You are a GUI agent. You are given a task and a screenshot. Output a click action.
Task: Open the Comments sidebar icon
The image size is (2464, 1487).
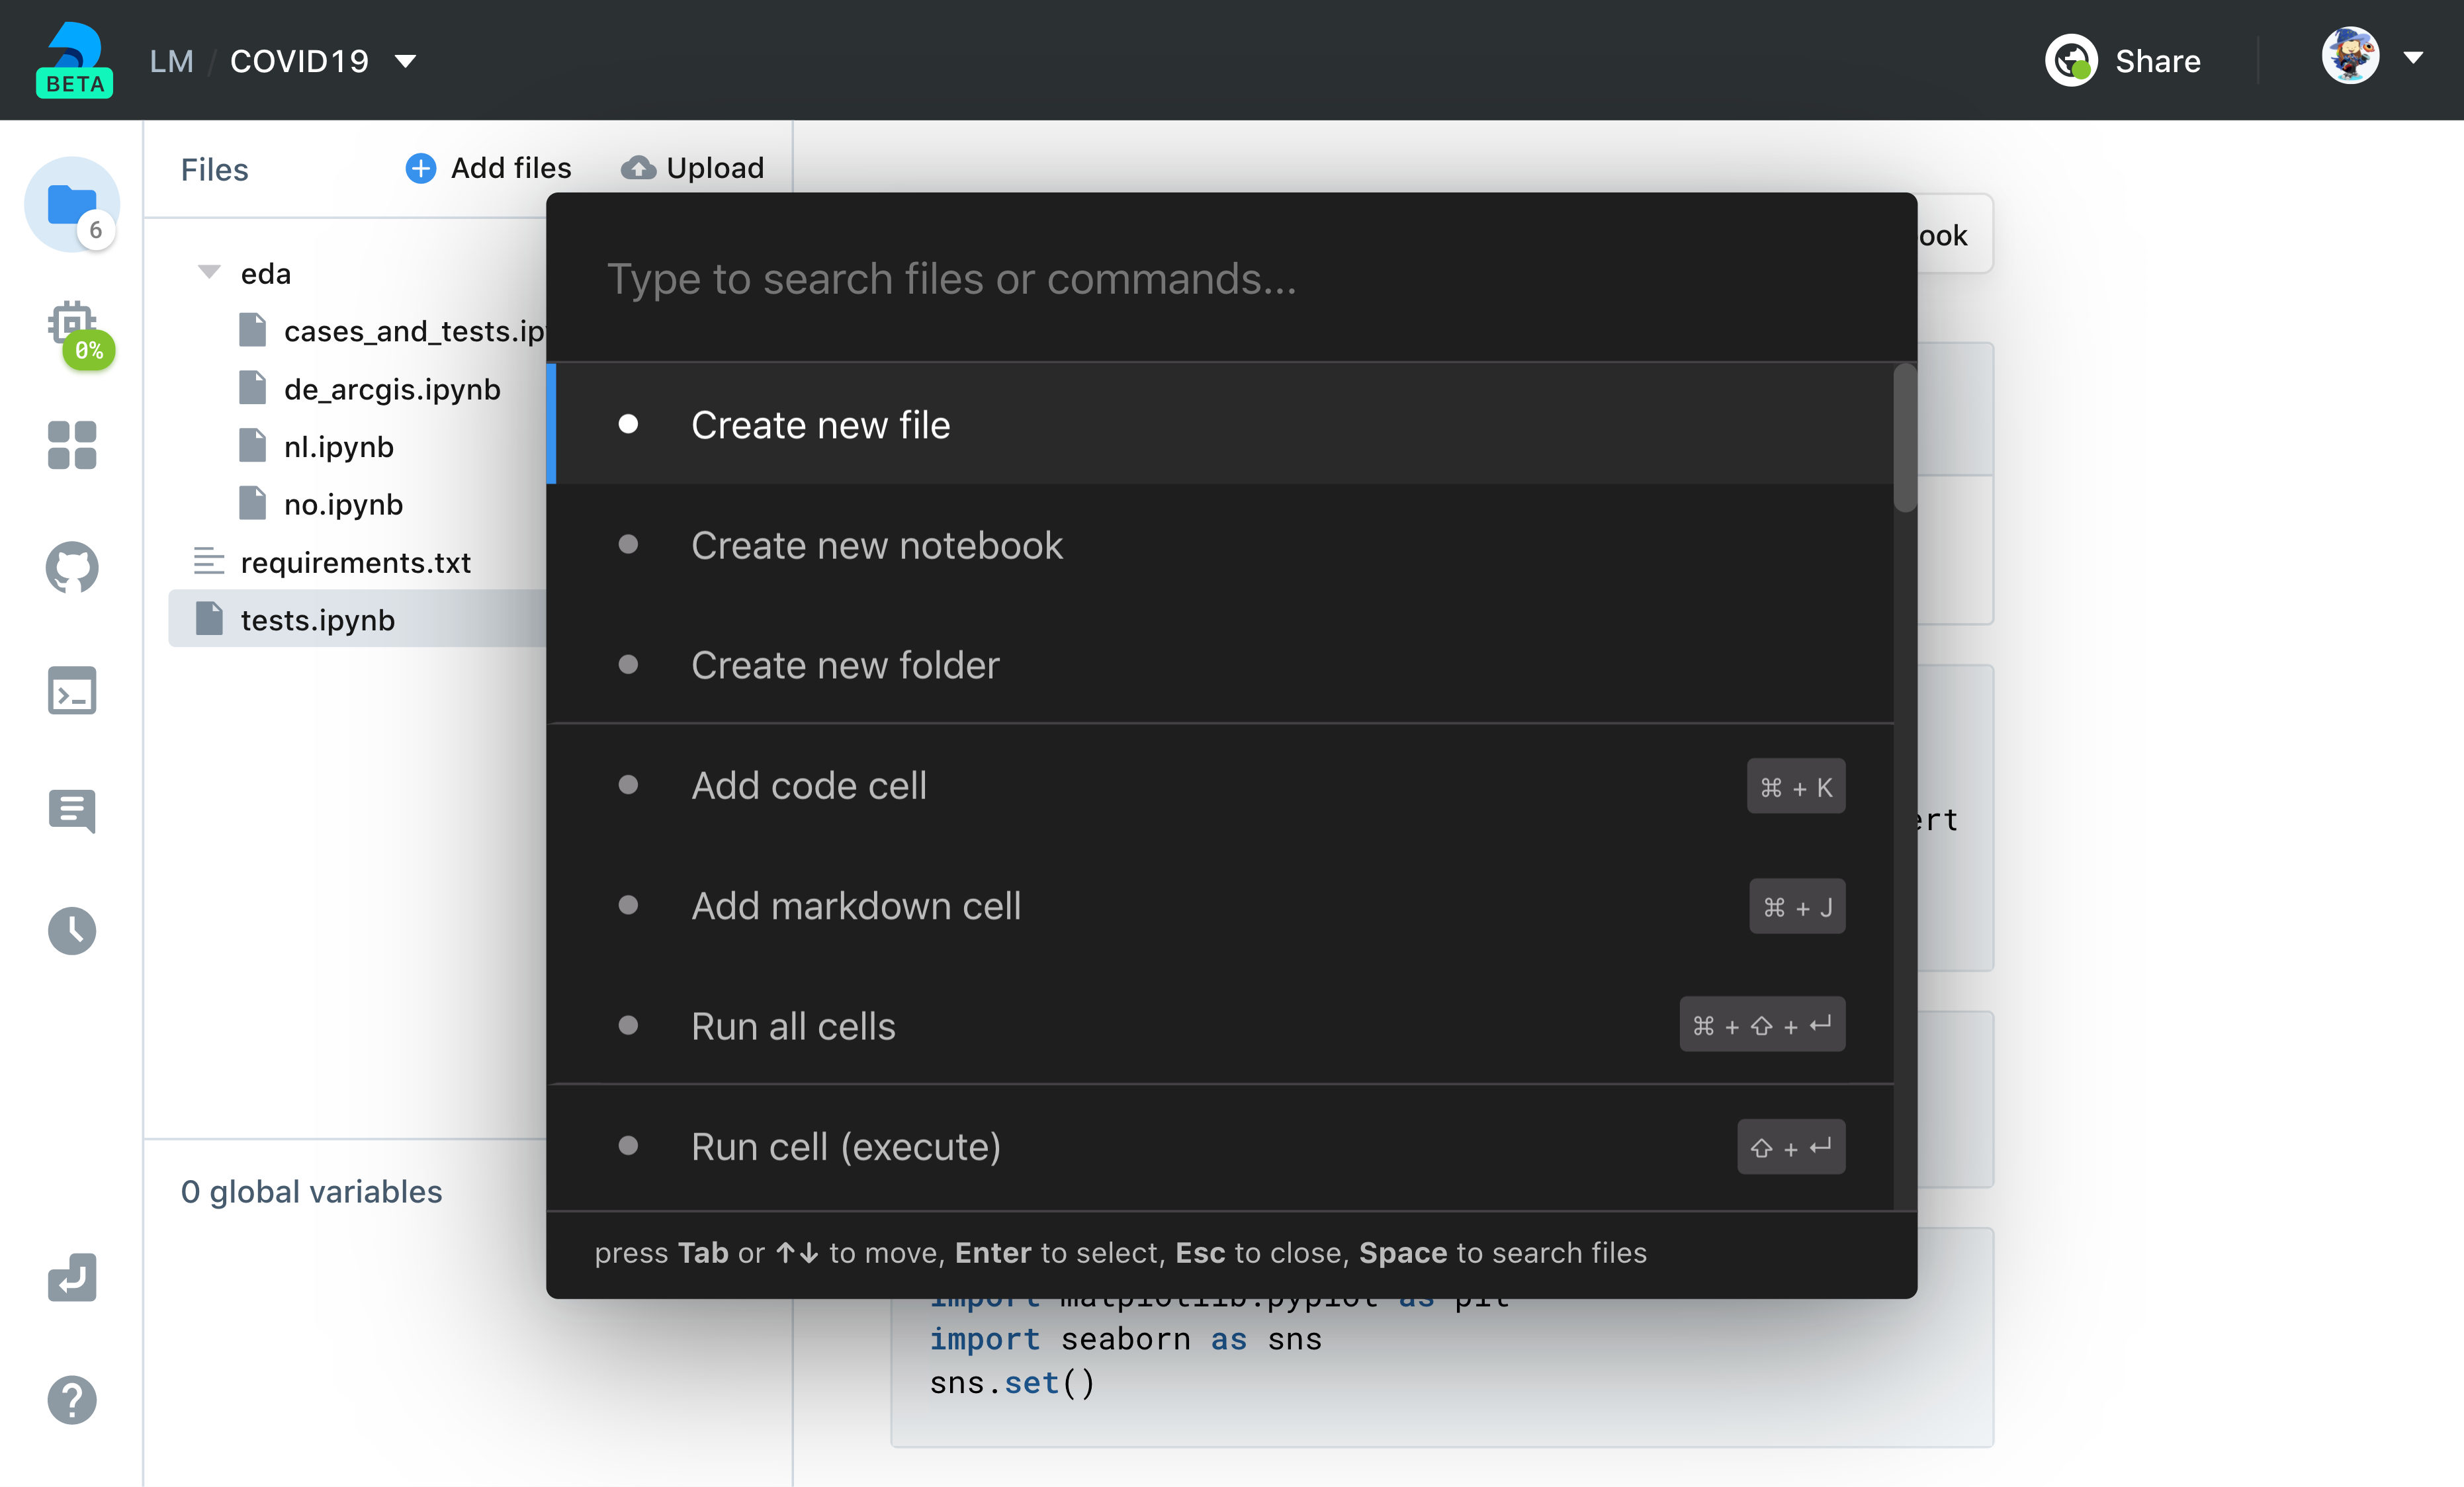click(x=71, y=811)
